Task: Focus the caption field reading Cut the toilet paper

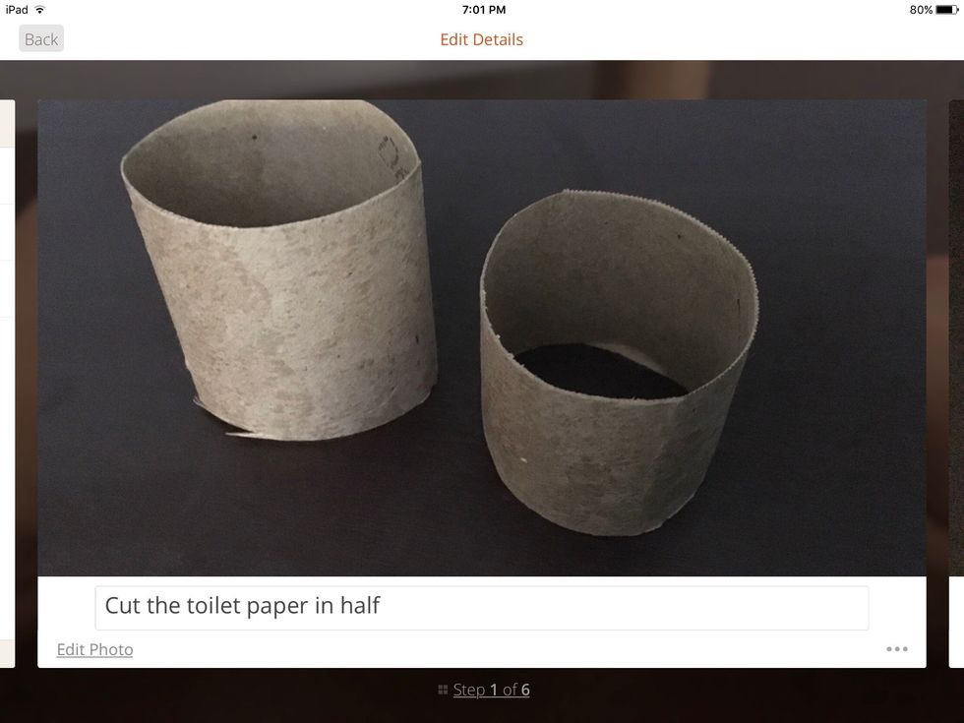Action: click(x=481, y=608)
